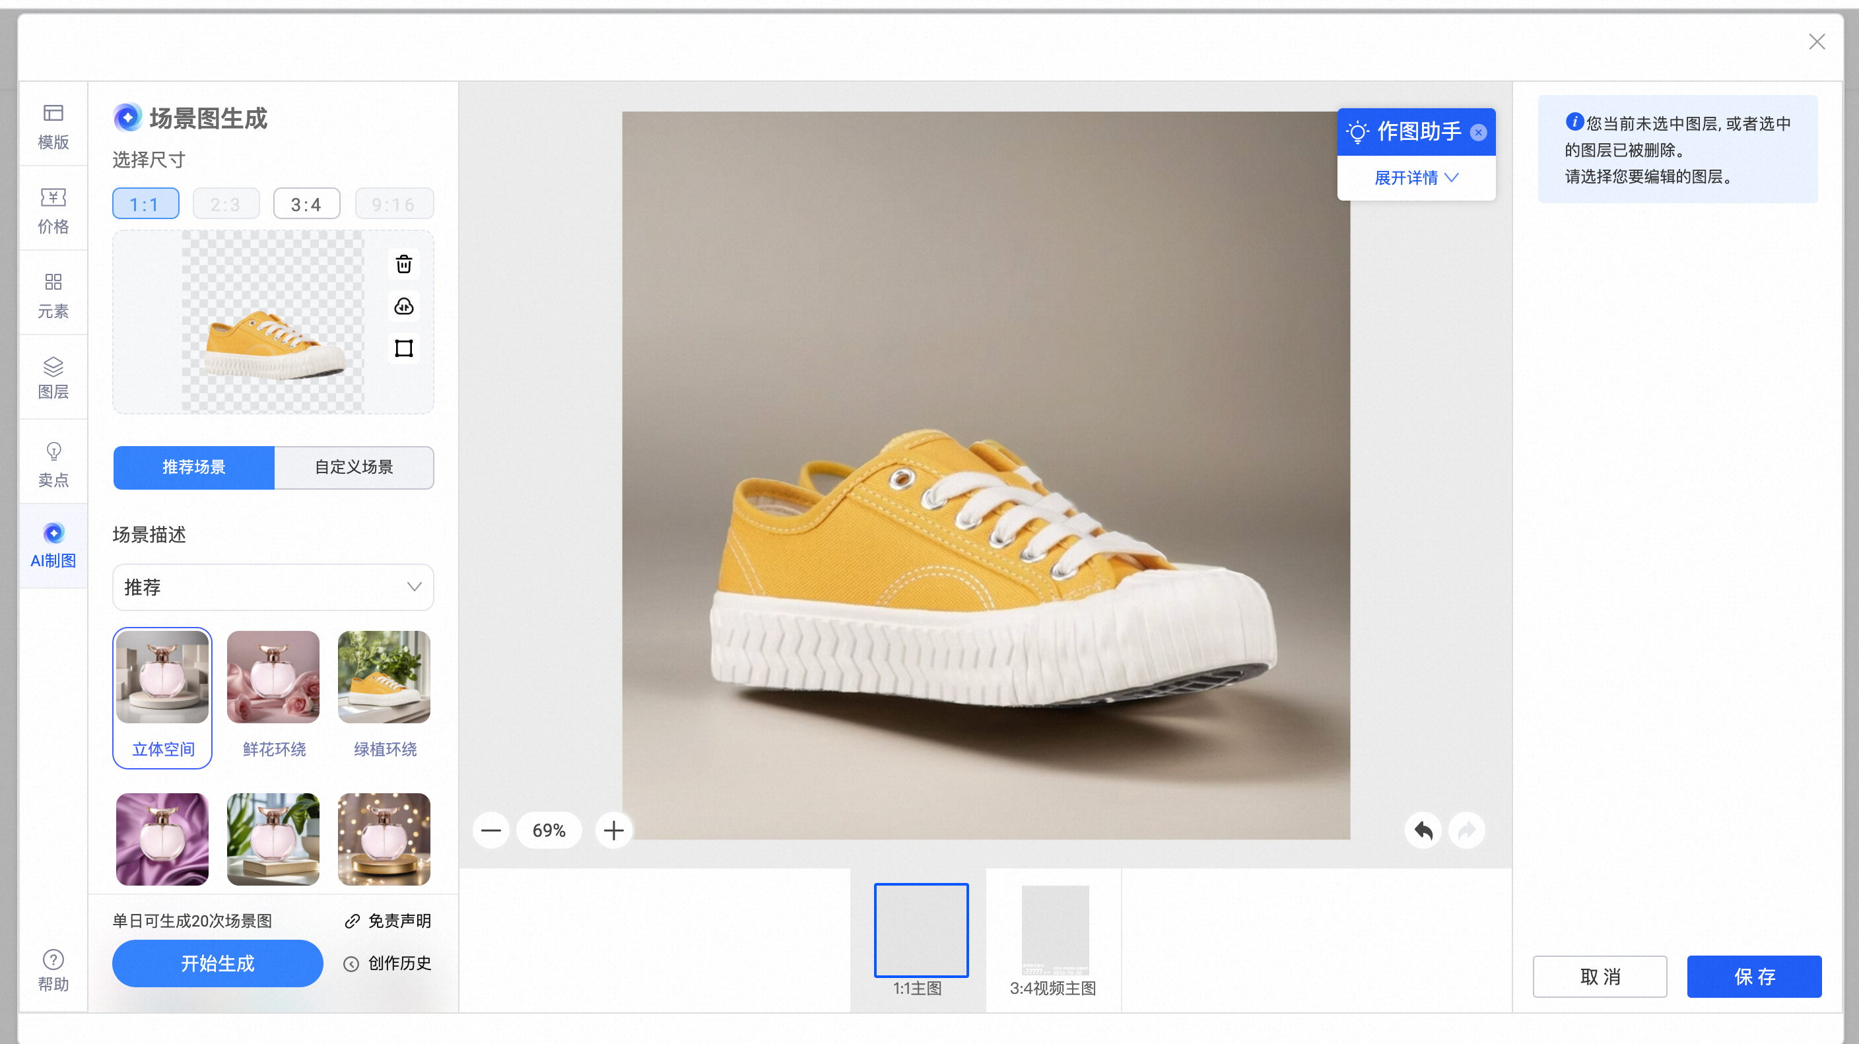Switch to the 自定义场景 tab
Image resolution: width=1859 pixels, height=1044 pixels.
coord(354,467)
